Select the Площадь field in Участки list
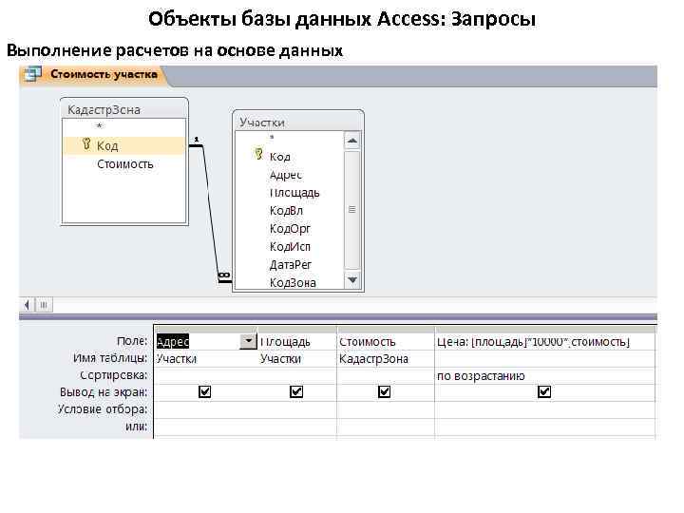684x513 pixels. click(294, 193)
